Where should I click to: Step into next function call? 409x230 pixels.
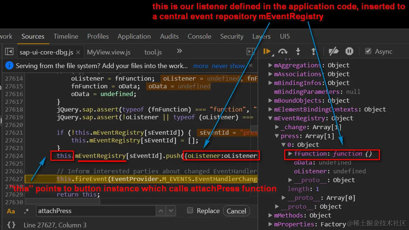point(298,52)
